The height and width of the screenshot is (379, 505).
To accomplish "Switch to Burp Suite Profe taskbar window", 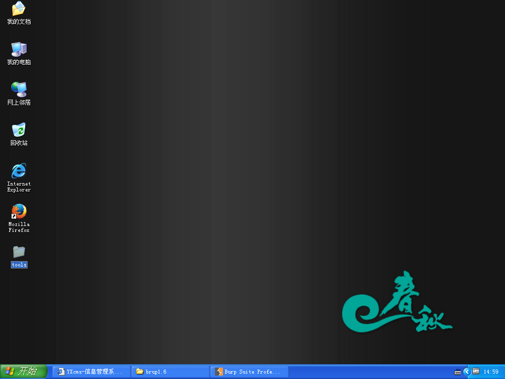I will click(250, 372).
